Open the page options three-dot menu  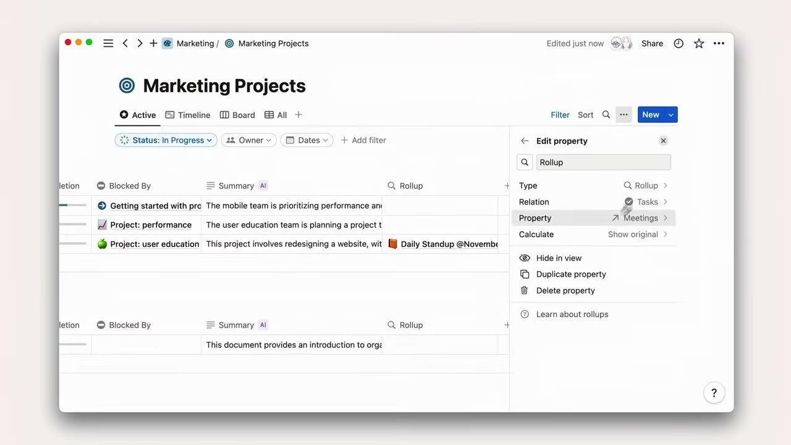(719, 43)
